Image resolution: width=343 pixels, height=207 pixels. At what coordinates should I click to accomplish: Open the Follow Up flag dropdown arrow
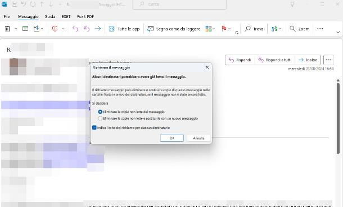click(229, 29)
